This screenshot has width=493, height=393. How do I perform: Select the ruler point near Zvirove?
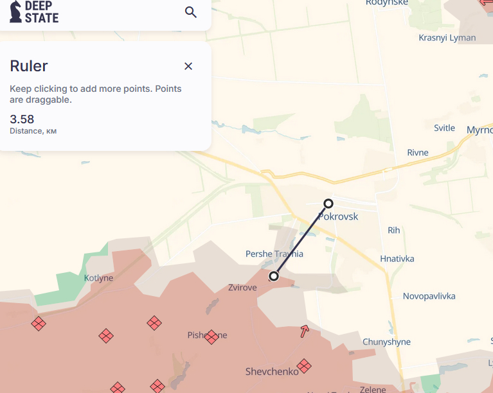point(274,276)
